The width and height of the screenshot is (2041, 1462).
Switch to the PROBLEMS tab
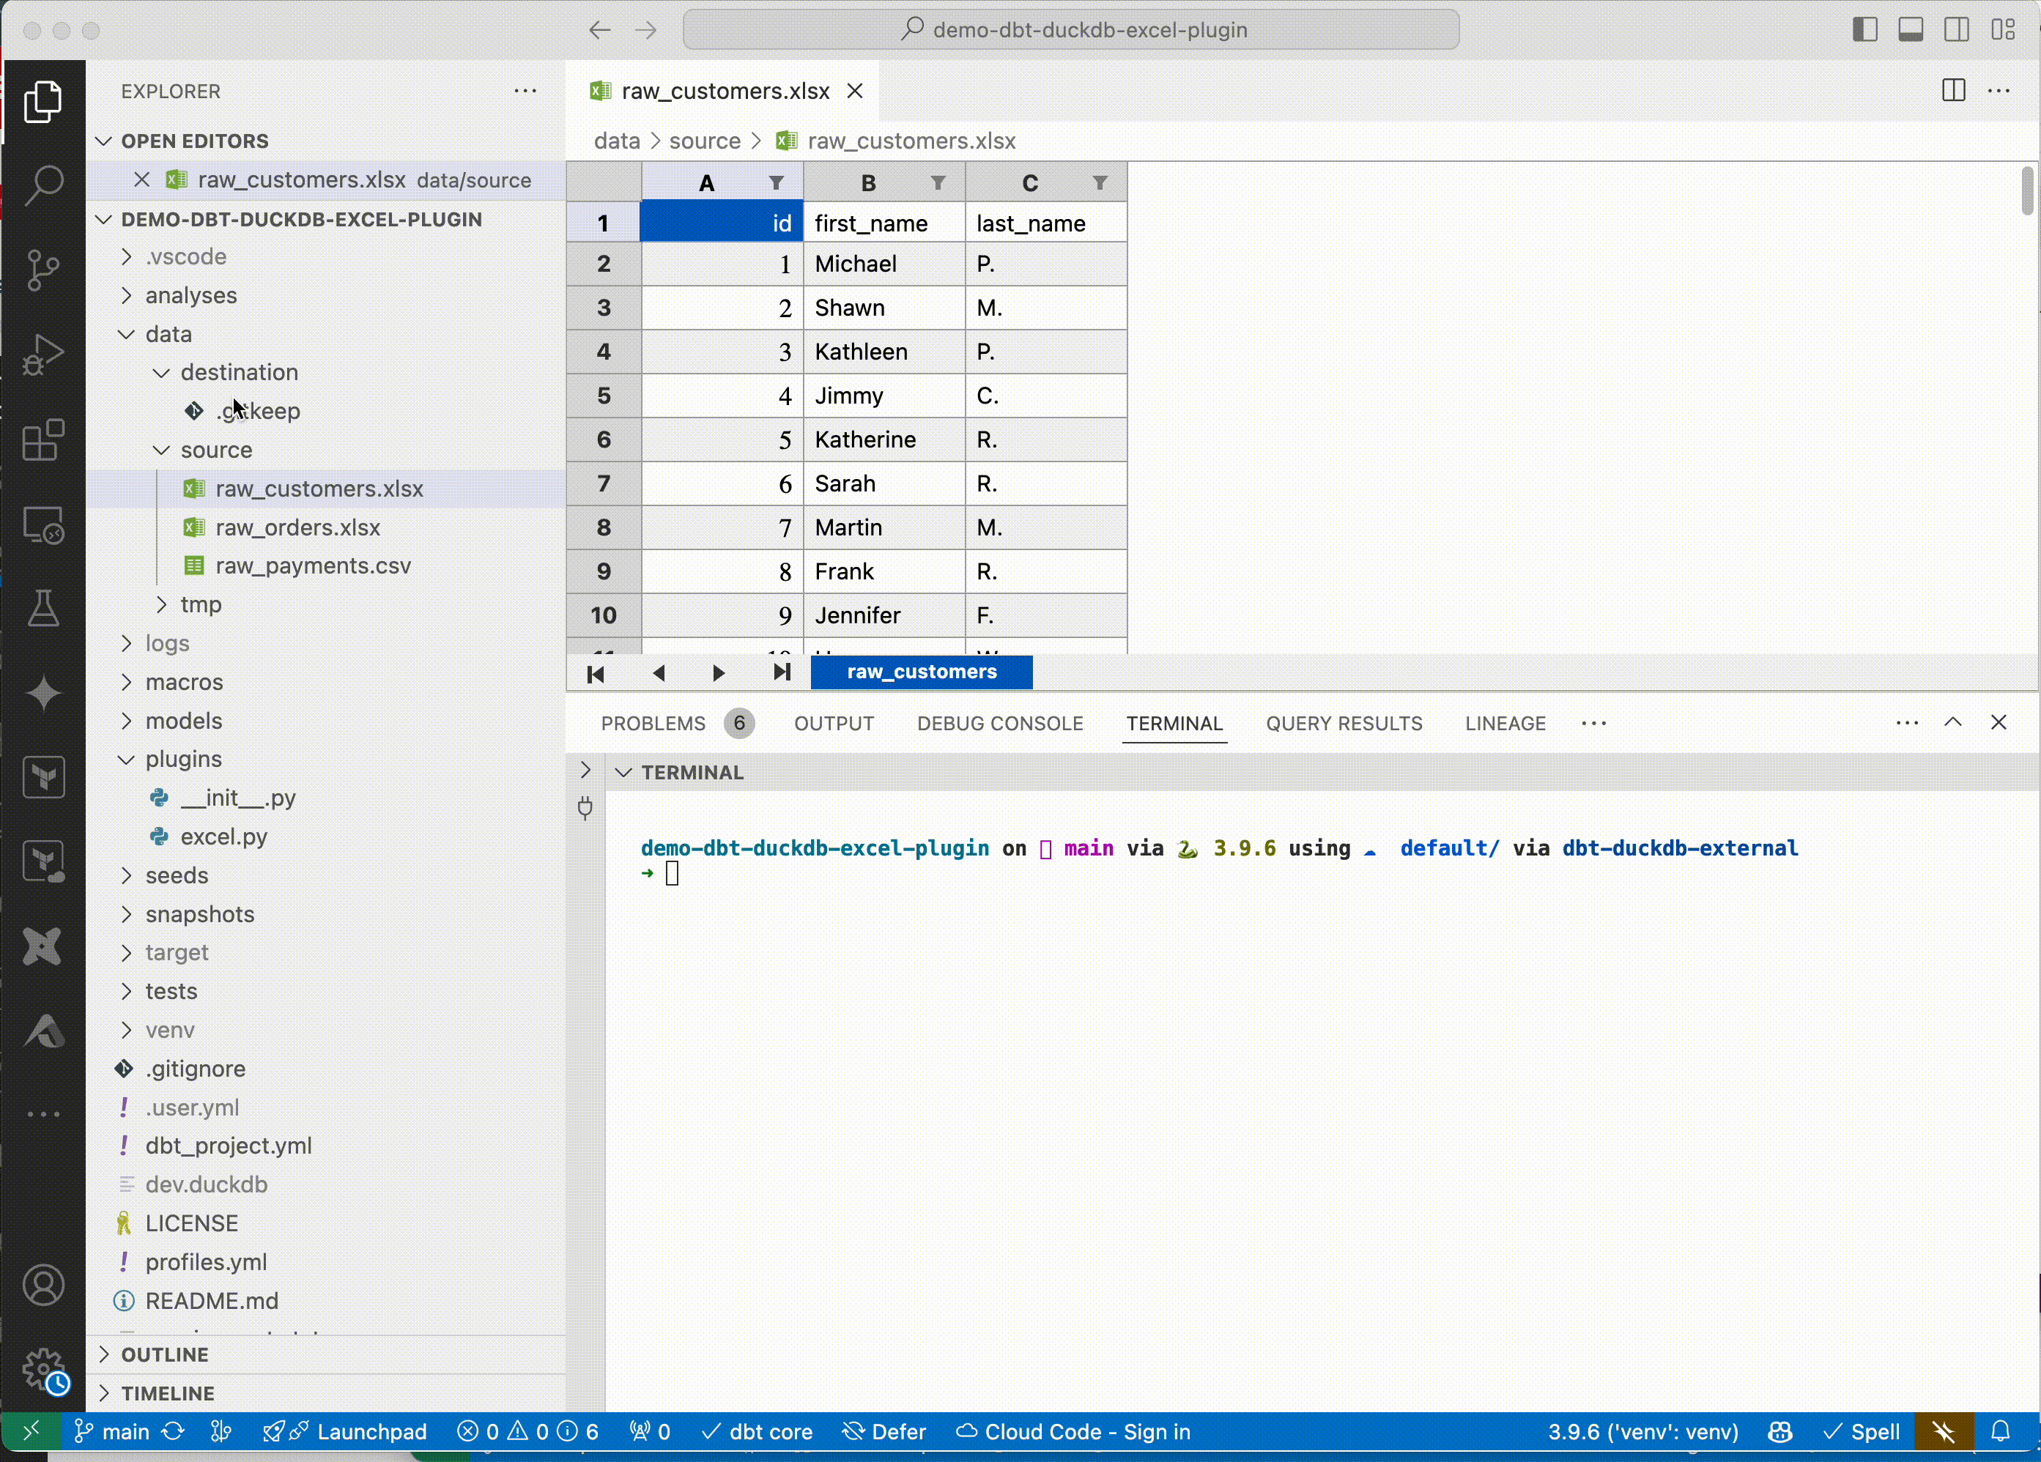coord(653,724)
